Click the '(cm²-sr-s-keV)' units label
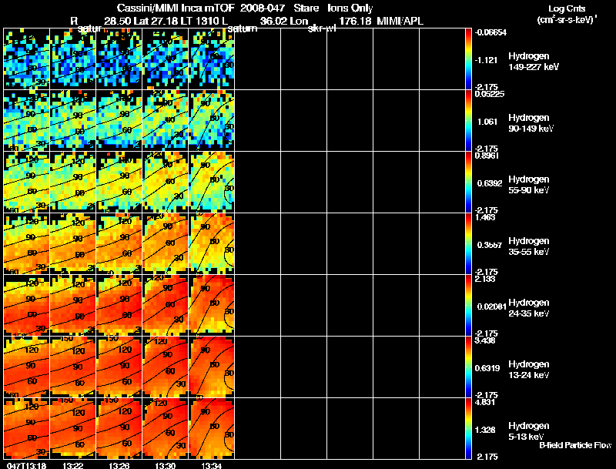 tap(566, 19)
